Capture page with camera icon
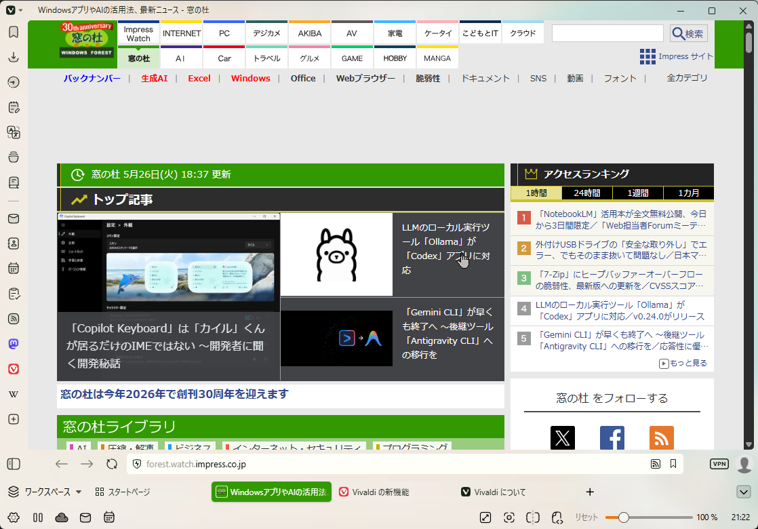 509,517
